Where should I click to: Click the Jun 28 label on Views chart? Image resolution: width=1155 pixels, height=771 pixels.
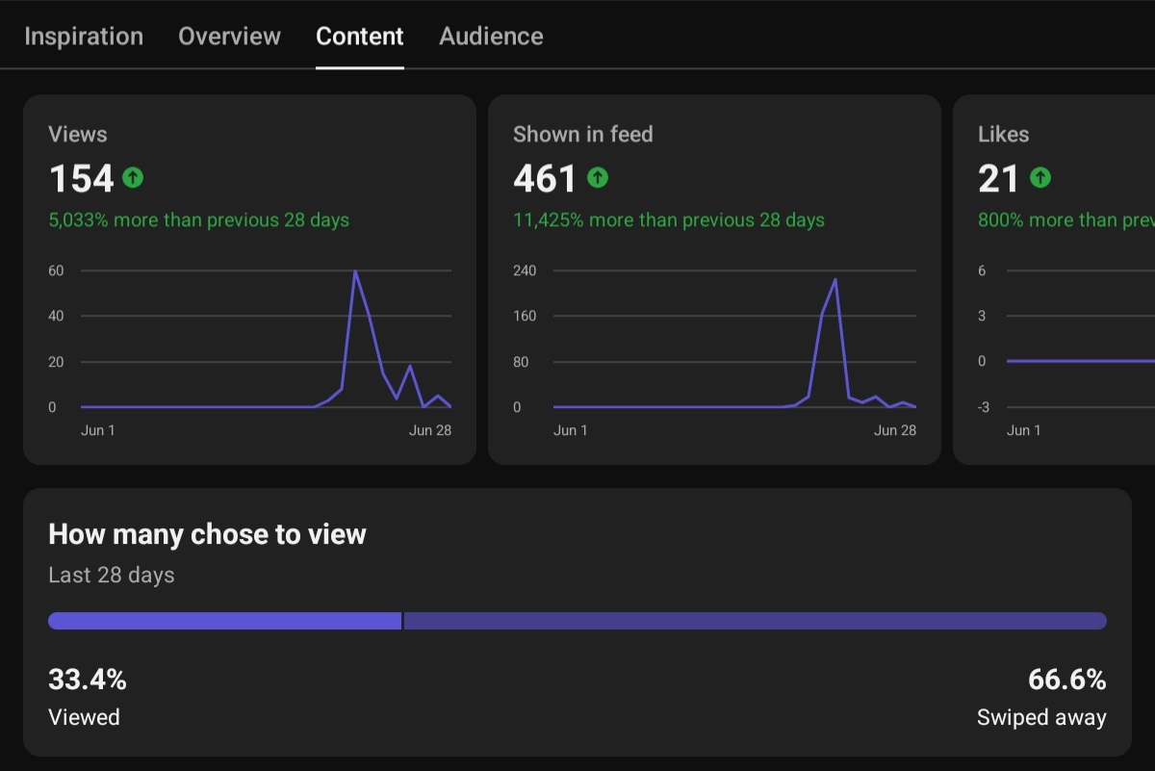(x=429, y=430)
